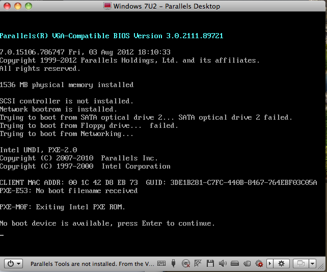Click the window resize grip corner
The image size is (327, 272).
click(x=321, y=266)
